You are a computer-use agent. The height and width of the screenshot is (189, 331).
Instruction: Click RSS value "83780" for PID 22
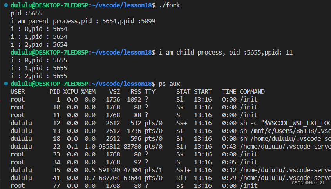point(132,146)
